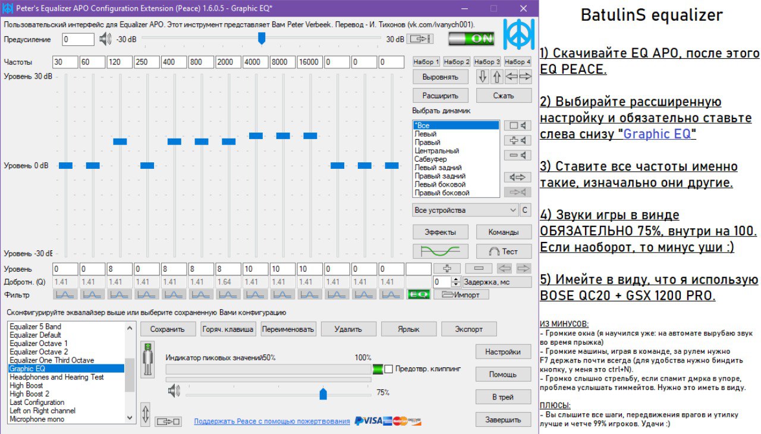Click the frequency response curve graph button

(x=440, y=251)
